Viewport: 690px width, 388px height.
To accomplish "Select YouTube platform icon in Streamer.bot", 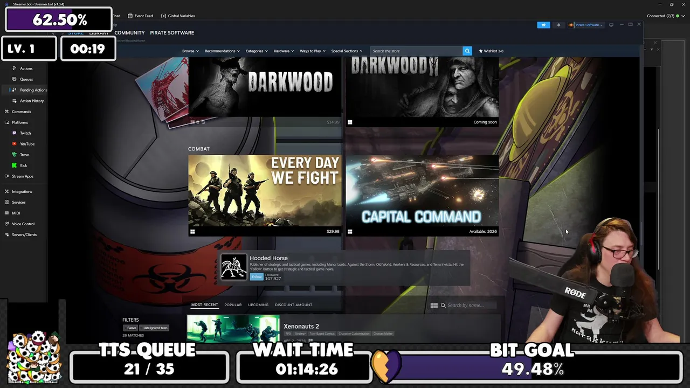I will pyautogui.click(x=15, y=144).
